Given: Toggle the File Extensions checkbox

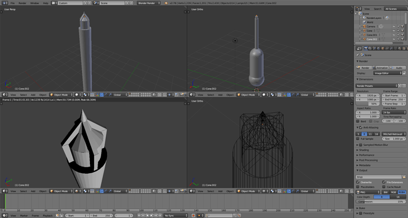Looking at the screenshot, I should pyautogui.click(x=384, y=182).
